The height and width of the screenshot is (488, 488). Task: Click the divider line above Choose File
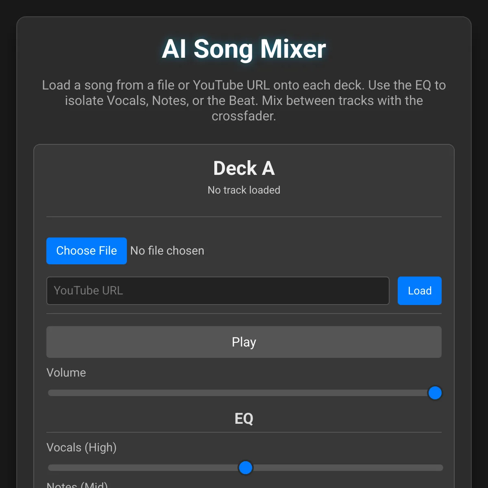tap(244, 217)
